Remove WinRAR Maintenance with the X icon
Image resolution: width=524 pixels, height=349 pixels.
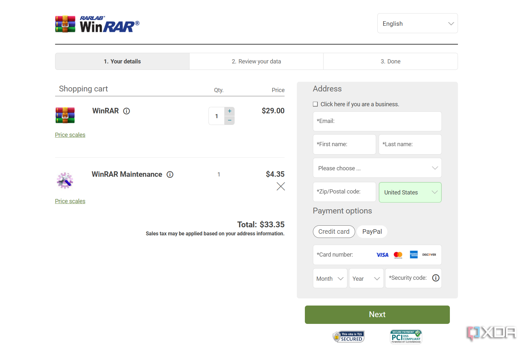(281, 186)
